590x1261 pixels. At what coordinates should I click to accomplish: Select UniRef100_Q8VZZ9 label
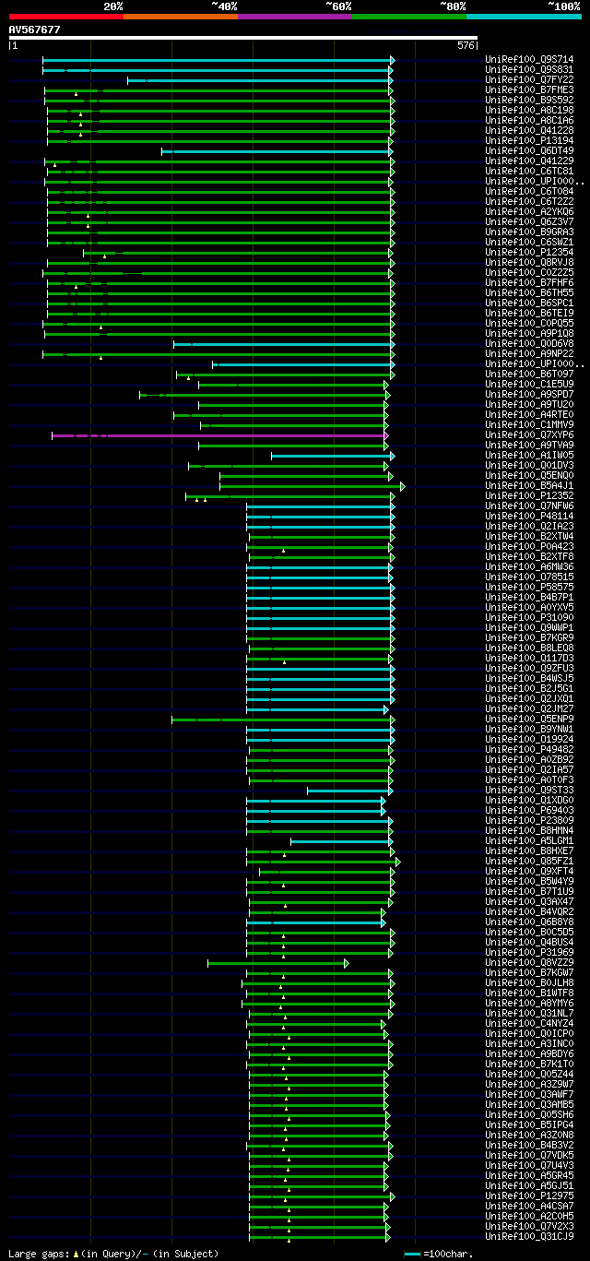528,963
